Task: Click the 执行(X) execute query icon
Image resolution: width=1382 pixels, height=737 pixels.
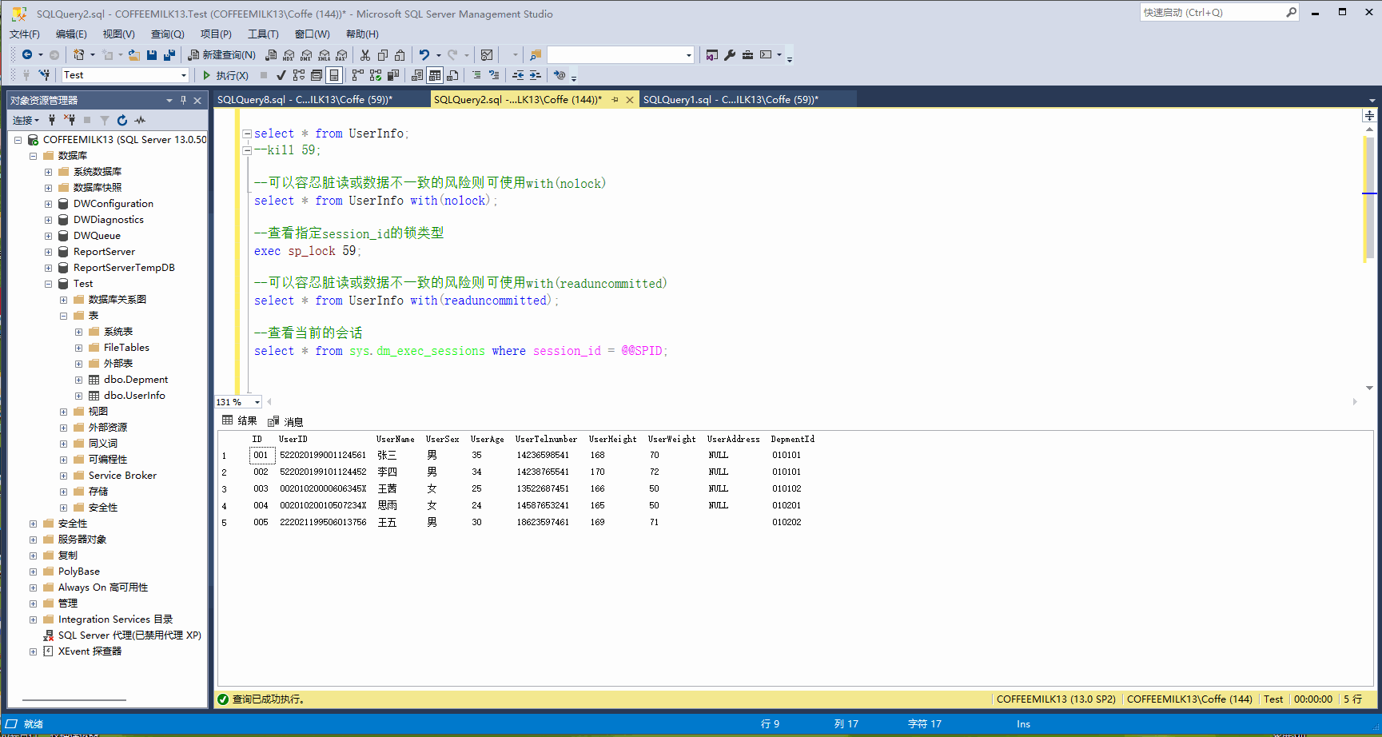Action: pyautogui.click(x=225, y=74)
